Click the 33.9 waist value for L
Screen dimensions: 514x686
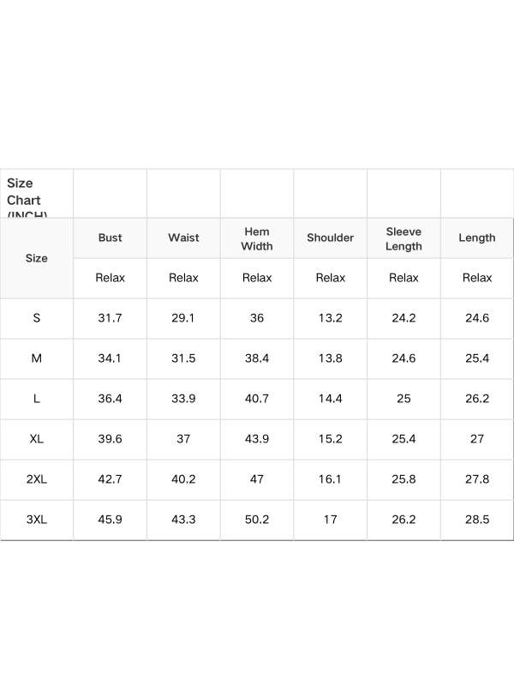point(183,399)
